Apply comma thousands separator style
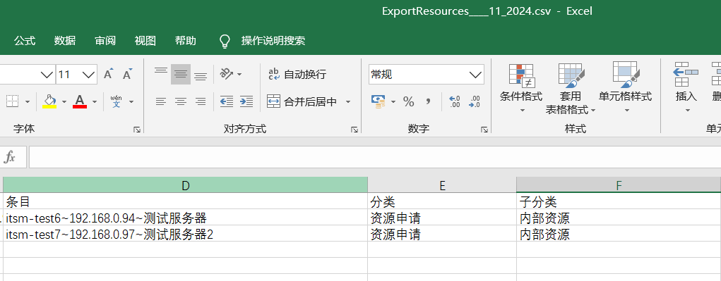Image resolution: width=721 pixels, height=281 pixels. (x=428, y=101)
